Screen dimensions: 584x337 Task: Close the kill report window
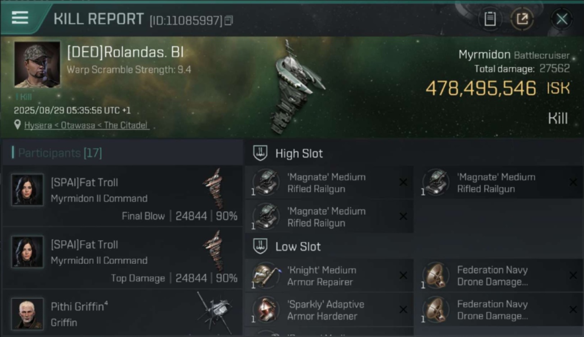(x=562, y=19)
